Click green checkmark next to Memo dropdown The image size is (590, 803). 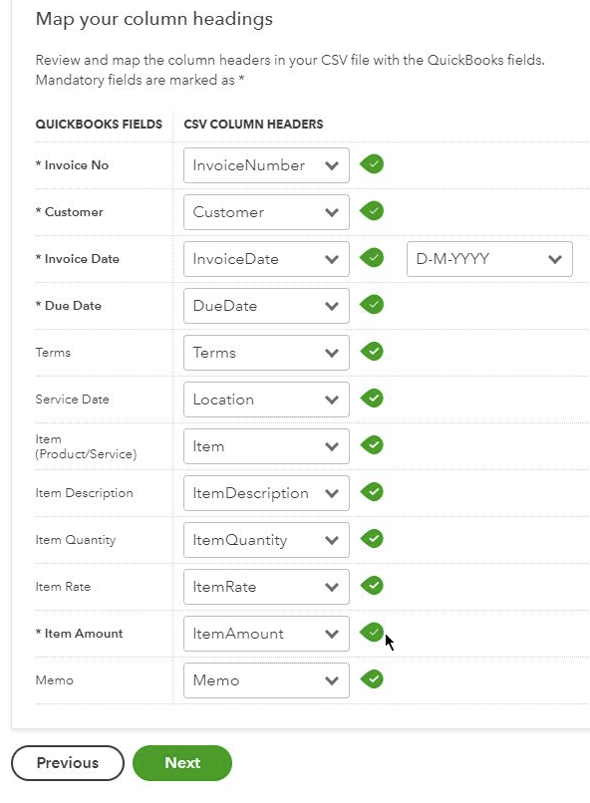click(372, 679)
